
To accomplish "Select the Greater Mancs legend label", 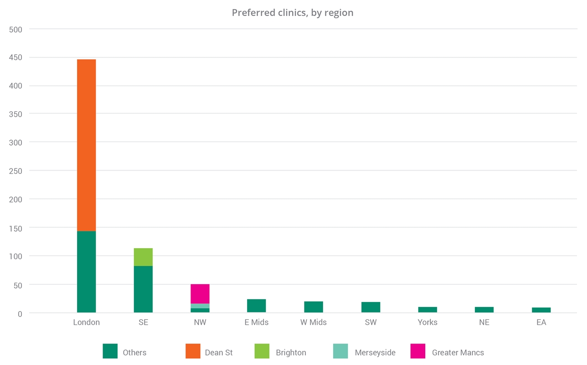I will [x=458, y=353].
